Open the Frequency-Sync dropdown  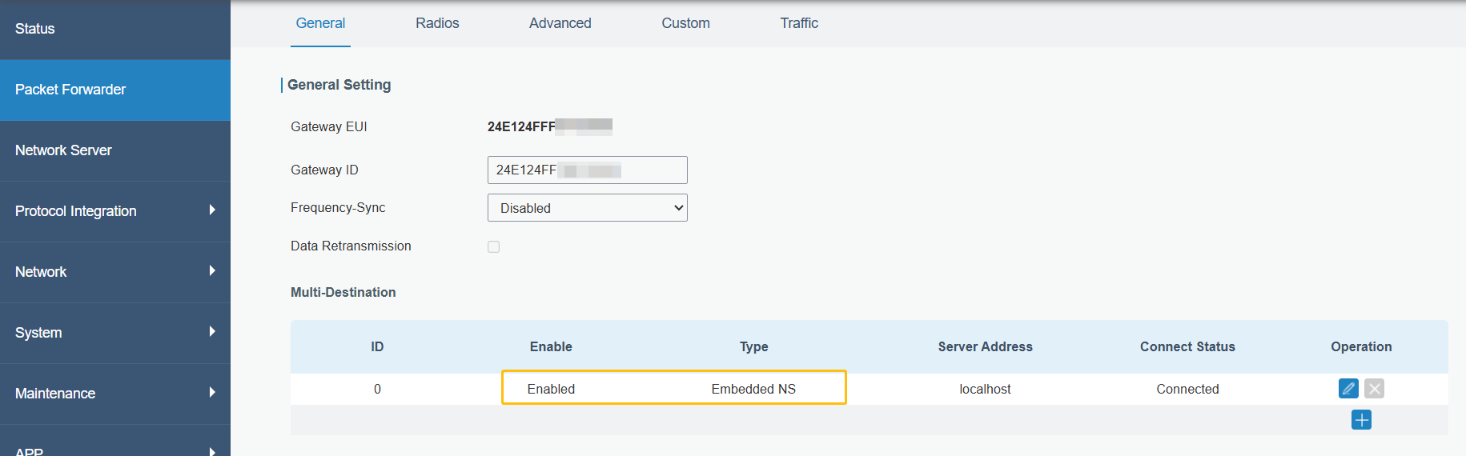(x=587, y=208)
